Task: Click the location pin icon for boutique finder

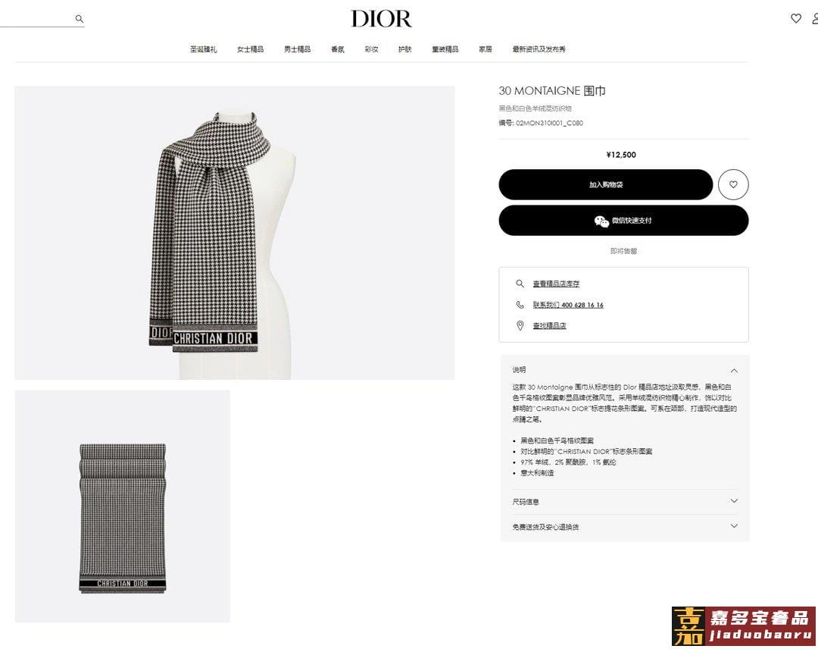Action: click(x=520, y=325)
